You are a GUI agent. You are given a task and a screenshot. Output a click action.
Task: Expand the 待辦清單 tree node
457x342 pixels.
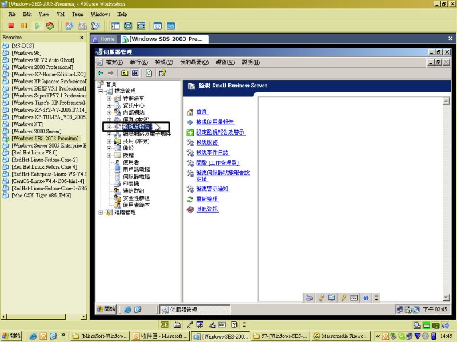[109, 98]
